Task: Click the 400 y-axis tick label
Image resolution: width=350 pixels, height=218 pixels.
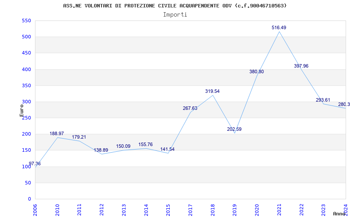Action: (26, 69)
